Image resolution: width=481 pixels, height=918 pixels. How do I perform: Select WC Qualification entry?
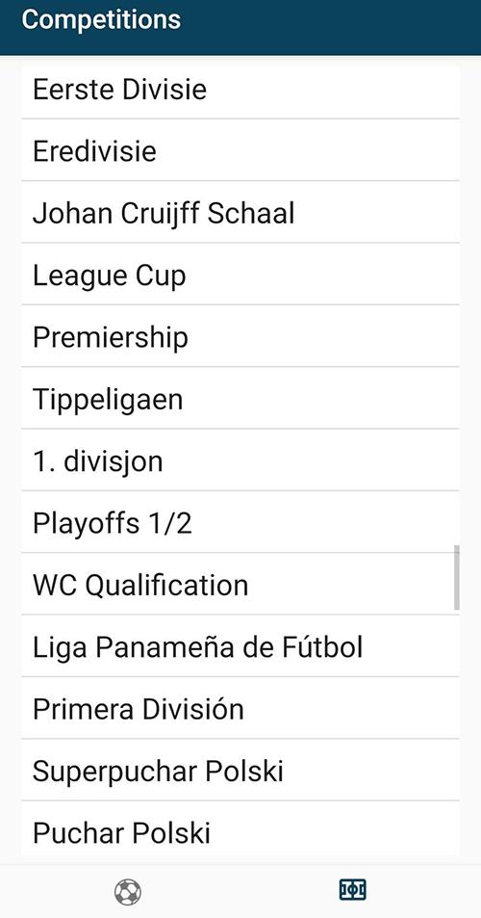[240, 585]
